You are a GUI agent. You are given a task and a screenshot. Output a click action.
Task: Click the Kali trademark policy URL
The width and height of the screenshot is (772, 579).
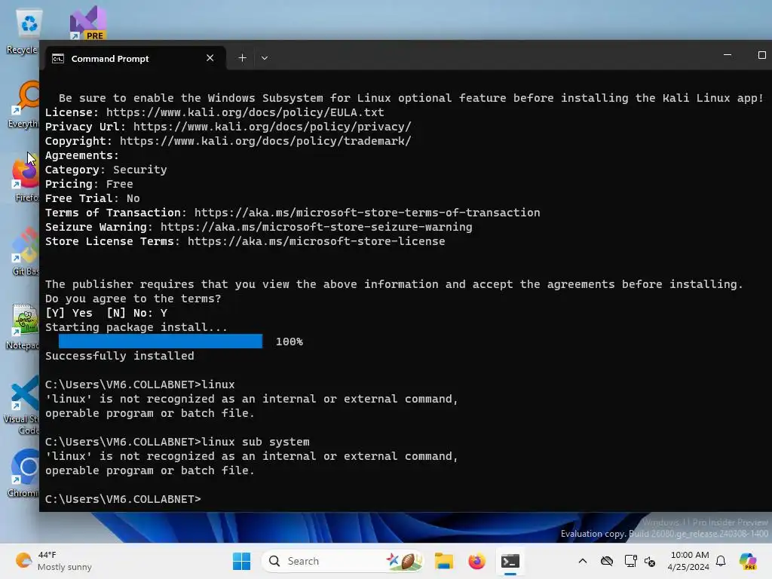tap(265, 141)
